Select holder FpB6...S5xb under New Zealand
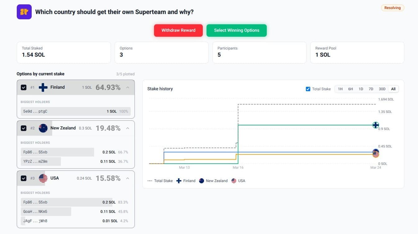This screenshot has width=418, height=234. click(x=35, y=152)
